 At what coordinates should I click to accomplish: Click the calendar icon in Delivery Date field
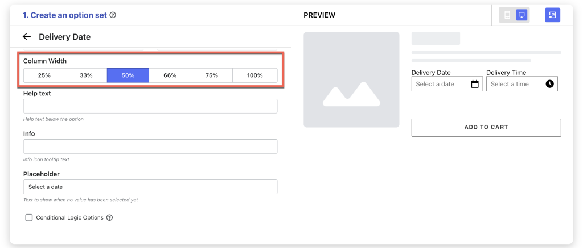[475, 84]
